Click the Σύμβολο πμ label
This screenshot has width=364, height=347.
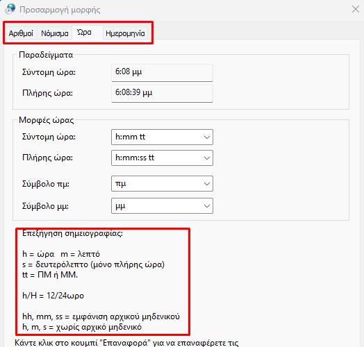click(x=46, y=184)
